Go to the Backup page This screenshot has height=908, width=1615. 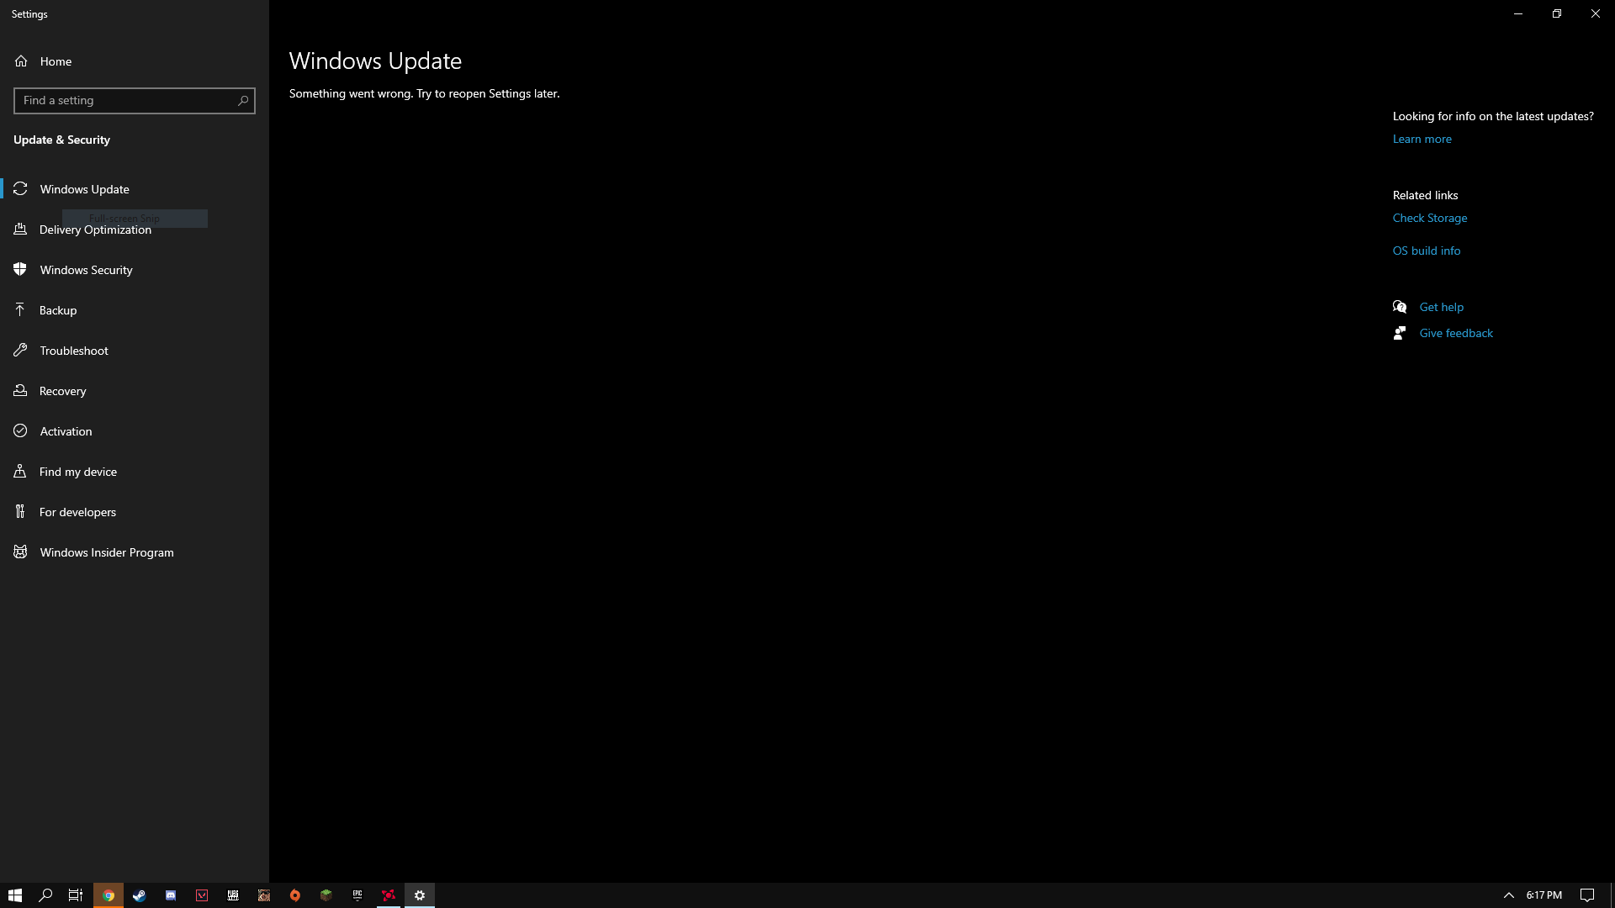(x=135, y=310)
